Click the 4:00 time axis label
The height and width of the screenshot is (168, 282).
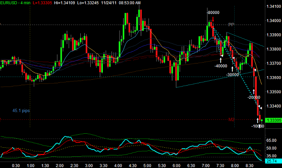[x=118, y=165]
